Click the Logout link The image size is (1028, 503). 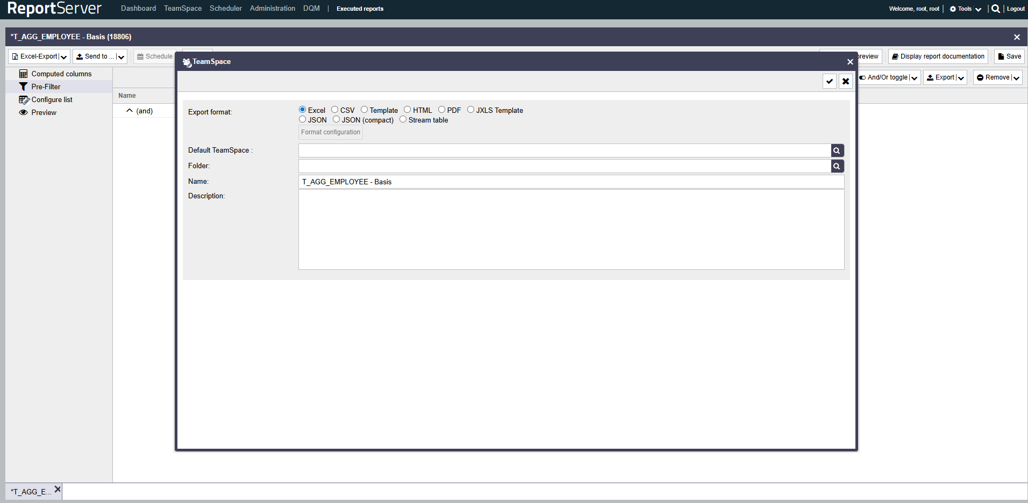point(1015,9)
